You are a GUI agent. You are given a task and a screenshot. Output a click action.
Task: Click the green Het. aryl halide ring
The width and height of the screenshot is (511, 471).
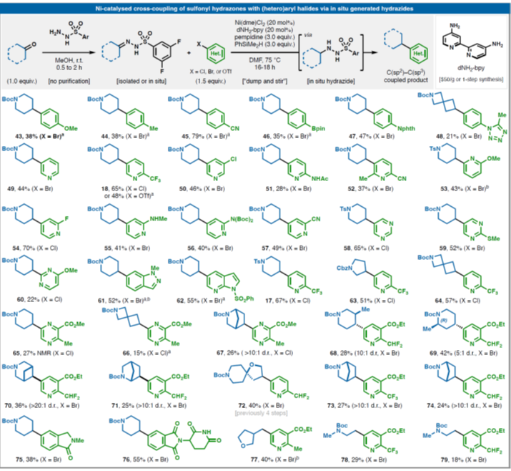(216, 52)
